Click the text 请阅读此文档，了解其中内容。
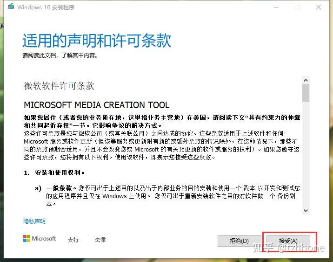Image resolution: width=333 pixels, height=262 pixels. 60,55
